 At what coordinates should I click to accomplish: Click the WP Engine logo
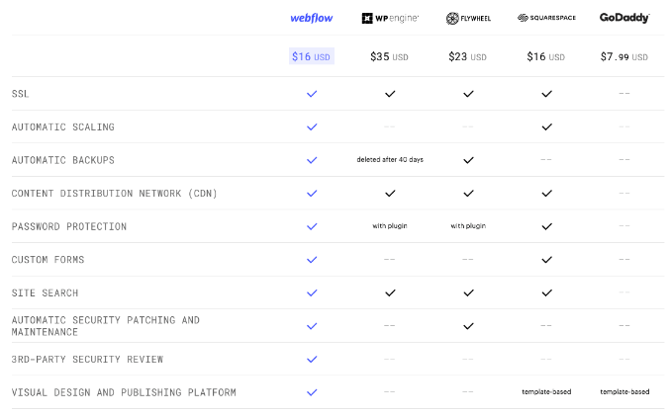pos(390,18)
